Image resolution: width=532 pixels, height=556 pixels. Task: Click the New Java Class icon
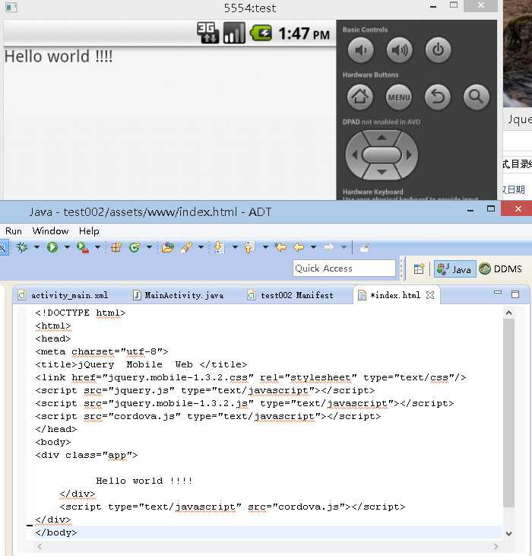click(135, 247)
